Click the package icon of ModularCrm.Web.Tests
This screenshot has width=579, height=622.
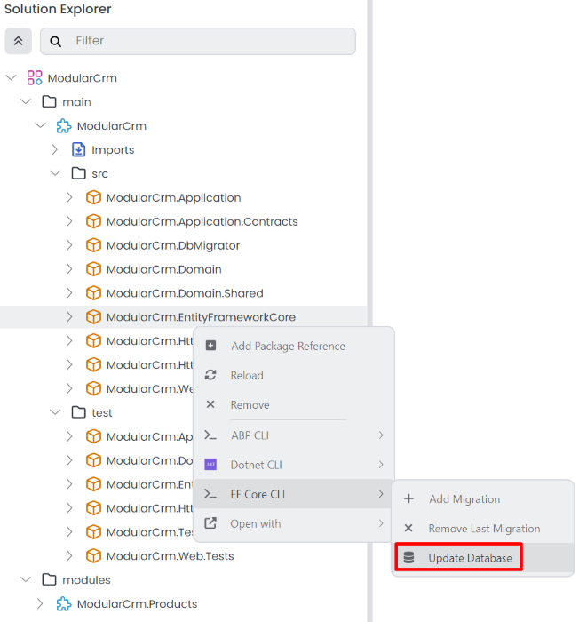click(x=93, y=555)
